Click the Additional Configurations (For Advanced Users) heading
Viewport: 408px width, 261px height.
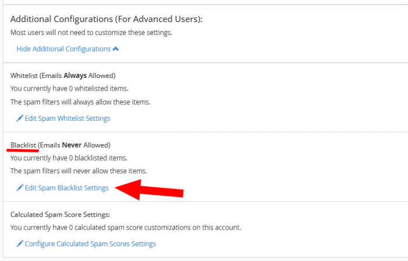tap(106, 19)
